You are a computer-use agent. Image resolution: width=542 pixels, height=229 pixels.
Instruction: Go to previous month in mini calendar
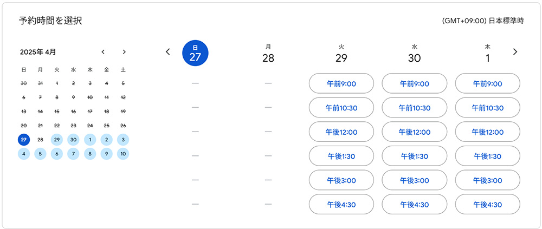(x=103, y=52)
